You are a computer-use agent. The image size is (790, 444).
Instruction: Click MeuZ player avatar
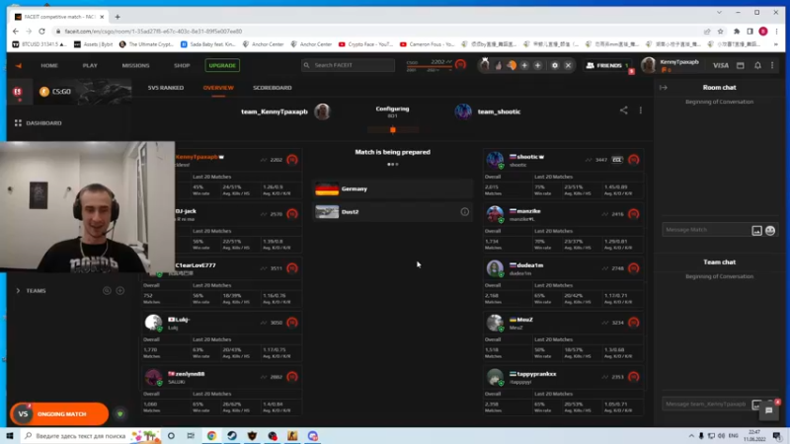point(495,323)
